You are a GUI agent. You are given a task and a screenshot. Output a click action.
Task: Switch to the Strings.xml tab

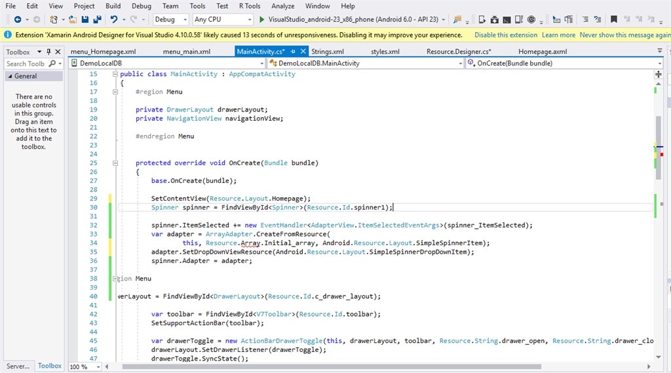(328, 51)
